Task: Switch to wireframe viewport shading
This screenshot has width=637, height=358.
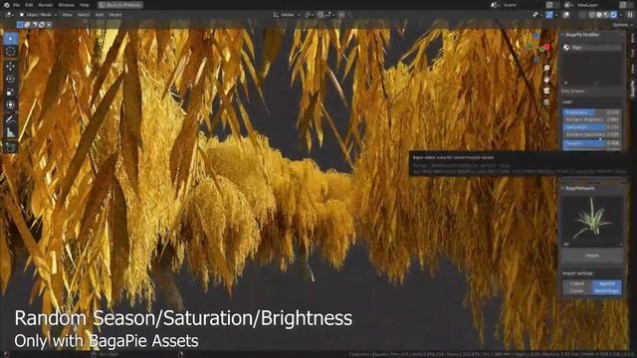Action: coord(592,15)
